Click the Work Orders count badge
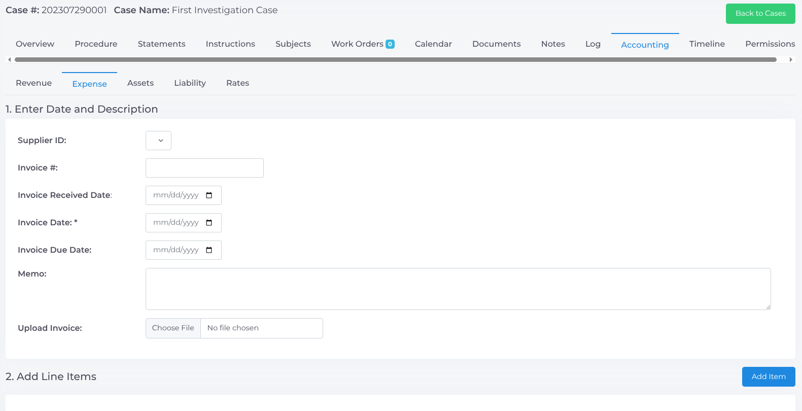Viewport: 802px width, 411px height. click(390, 44)
